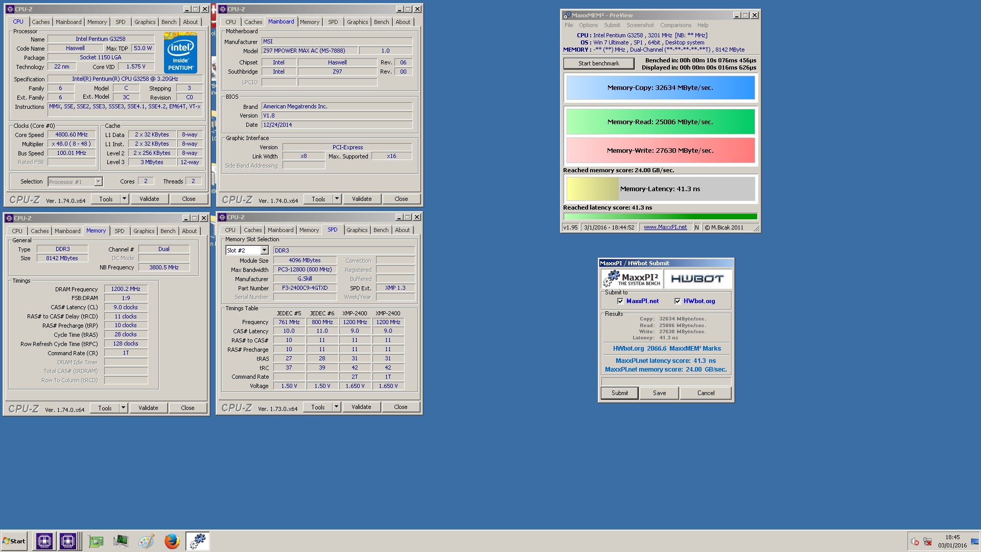Click the Z97 MPOWER MAX AC model field

click(x=309, y=51)
